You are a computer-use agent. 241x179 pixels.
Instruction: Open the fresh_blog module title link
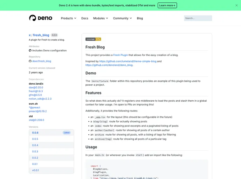coord(41,35)
